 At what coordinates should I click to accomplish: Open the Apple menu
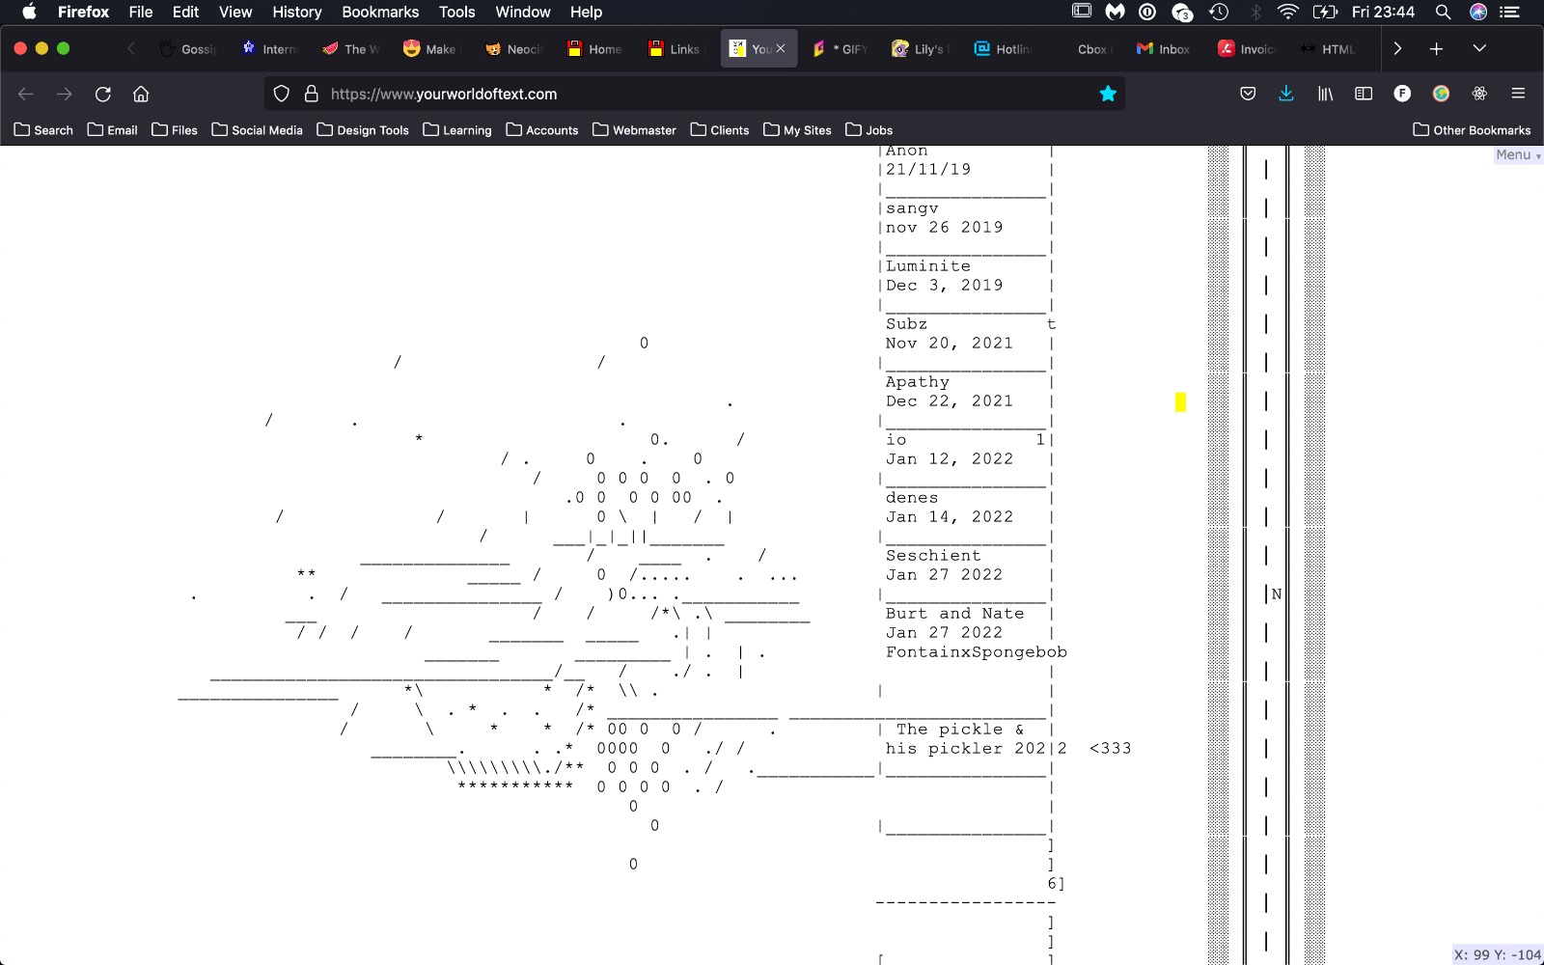pyautogui.click(x=29, y=12)
